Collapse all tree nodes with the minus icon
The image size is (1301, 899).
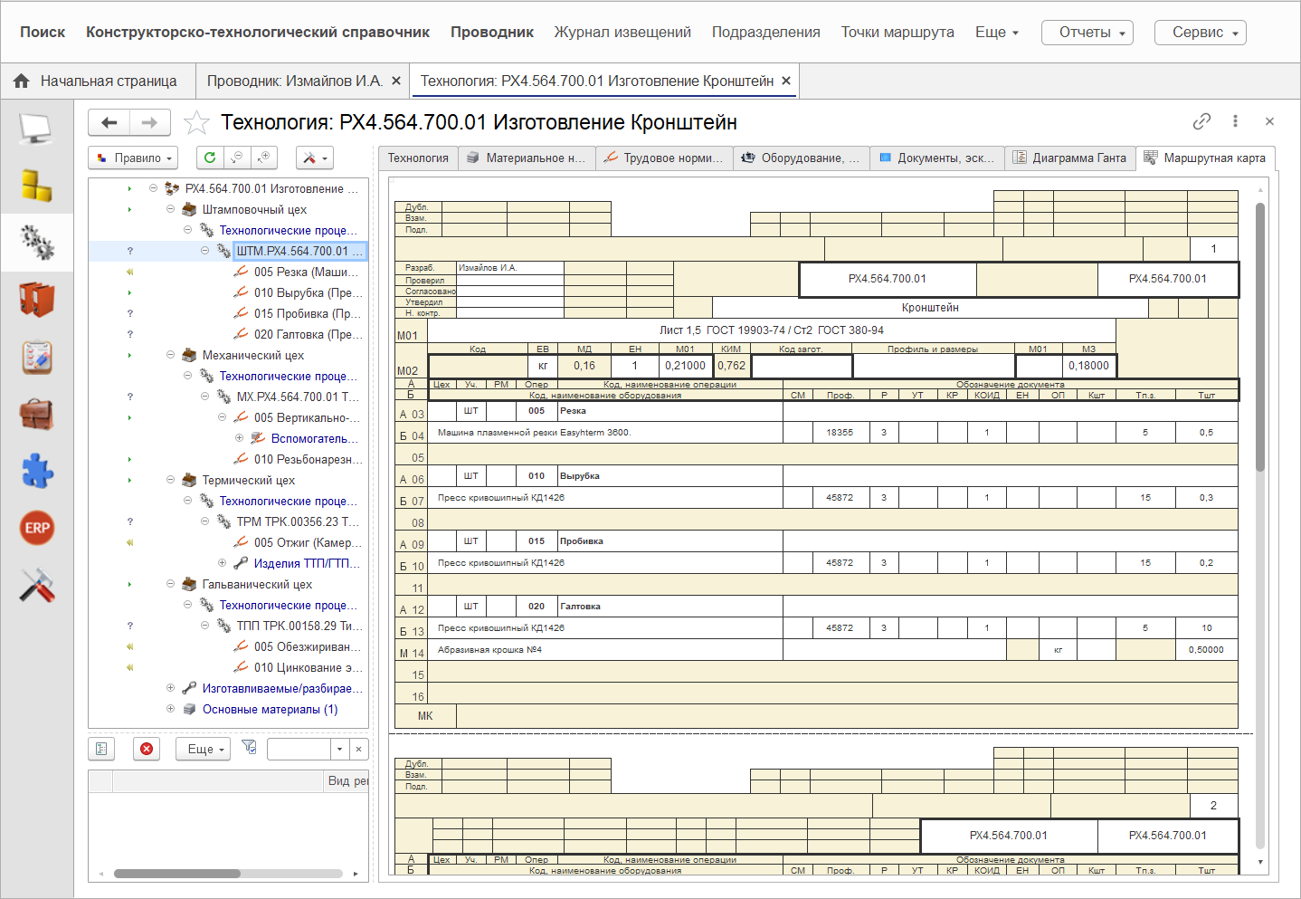pos(236,158)
